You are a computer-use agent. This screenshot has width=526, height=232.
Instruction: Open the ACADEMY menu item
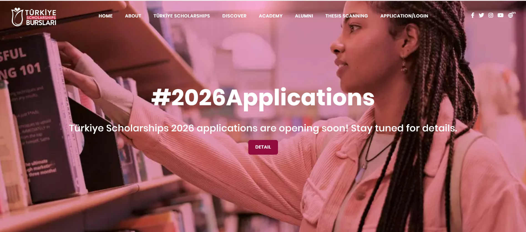click(271, 16)
